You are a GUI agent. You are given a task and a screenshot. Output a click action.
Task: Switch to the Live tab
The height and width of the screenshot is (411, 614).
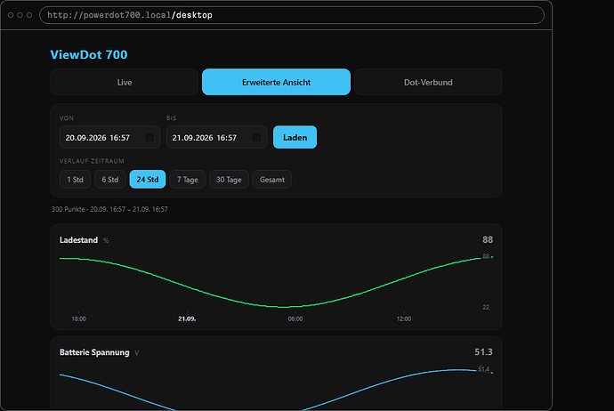(124, 82)
